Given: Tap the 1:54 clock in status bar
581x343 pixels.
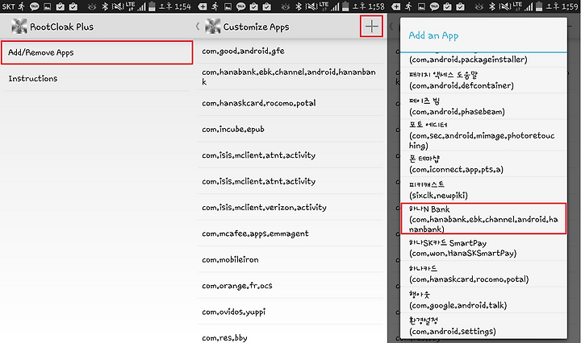Looking at the screenshot, I should [x=182, y=6].
